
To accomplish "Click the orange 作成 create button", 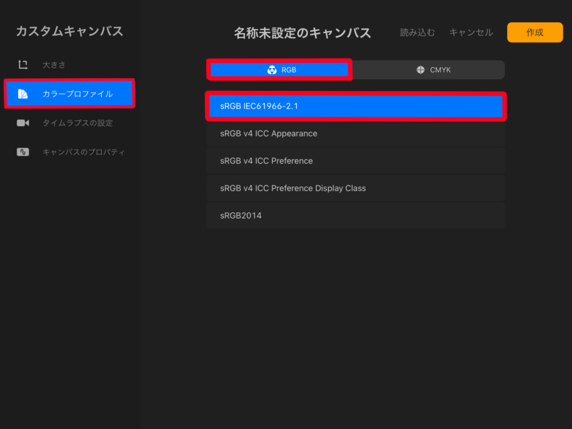I will (x=535, y=32).
